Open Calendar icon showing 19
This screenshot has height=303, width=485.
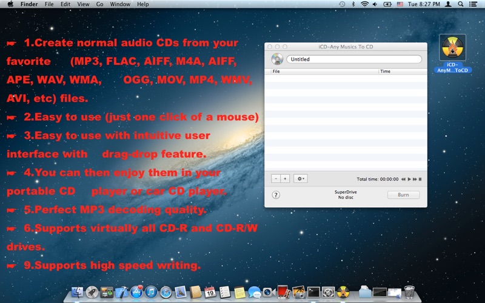210,292
